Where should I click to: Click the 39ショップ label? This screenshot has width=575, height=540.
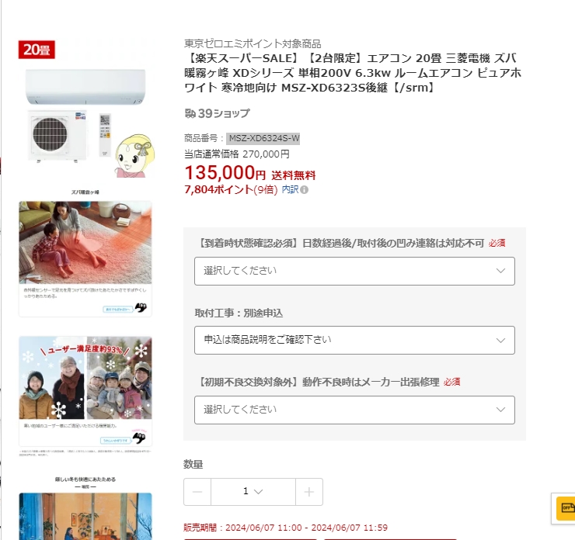tap(224, 113)
